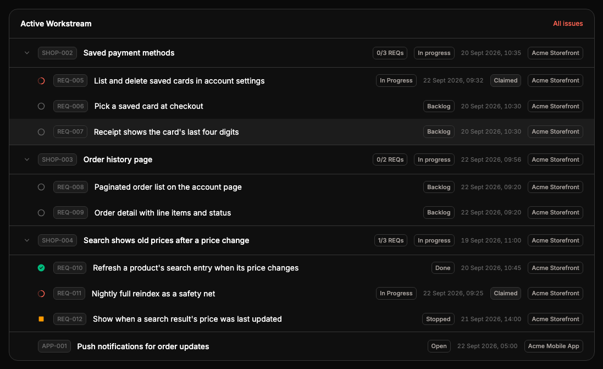This screenshot has width=603, height=369.
Task: Click the REQ-008 ID badge
Action: 70,187
